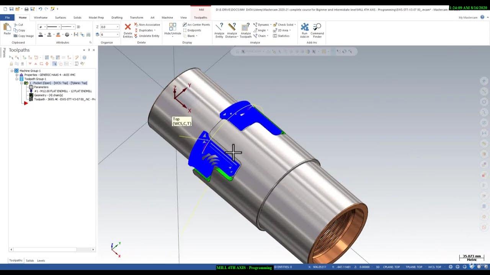Click the red move insert arrow up icon
Viewport: 490px width, 275px height.
point(36,64)
